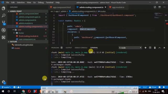Open the Debug menu
Image resolution: width=168 pixels, height=94 pixels.
point(41,2)
